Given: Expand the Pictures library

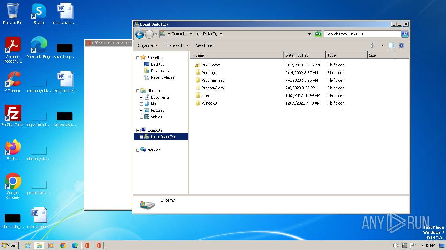Looking at the screenshot, I should tap(141, 110).
